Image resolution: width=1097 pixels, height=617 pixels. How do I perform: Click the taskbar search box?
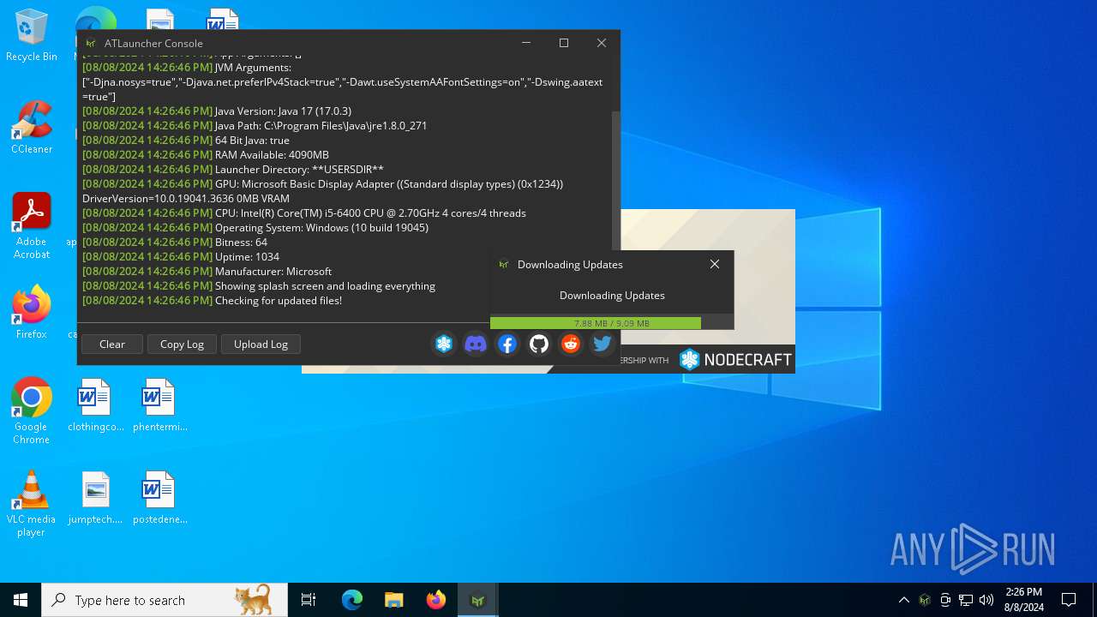click(165, 600)
